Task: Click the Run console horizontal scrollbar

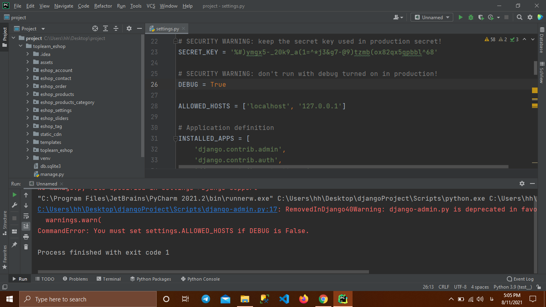Action: click(x=203, y=272)
